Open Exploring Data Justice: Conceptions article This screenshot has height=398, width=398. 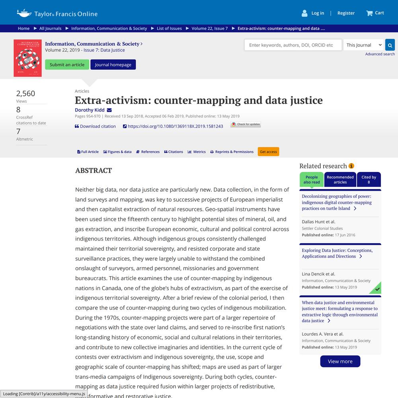[x=337, y=253]
